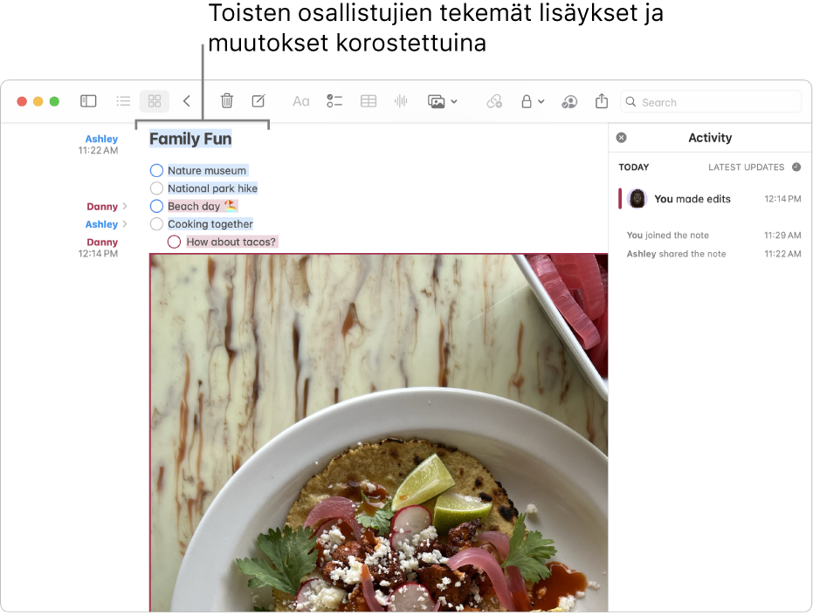813x615 pixels.
Task: Create a new note with compose icon
Action: (x=258, y=101)
